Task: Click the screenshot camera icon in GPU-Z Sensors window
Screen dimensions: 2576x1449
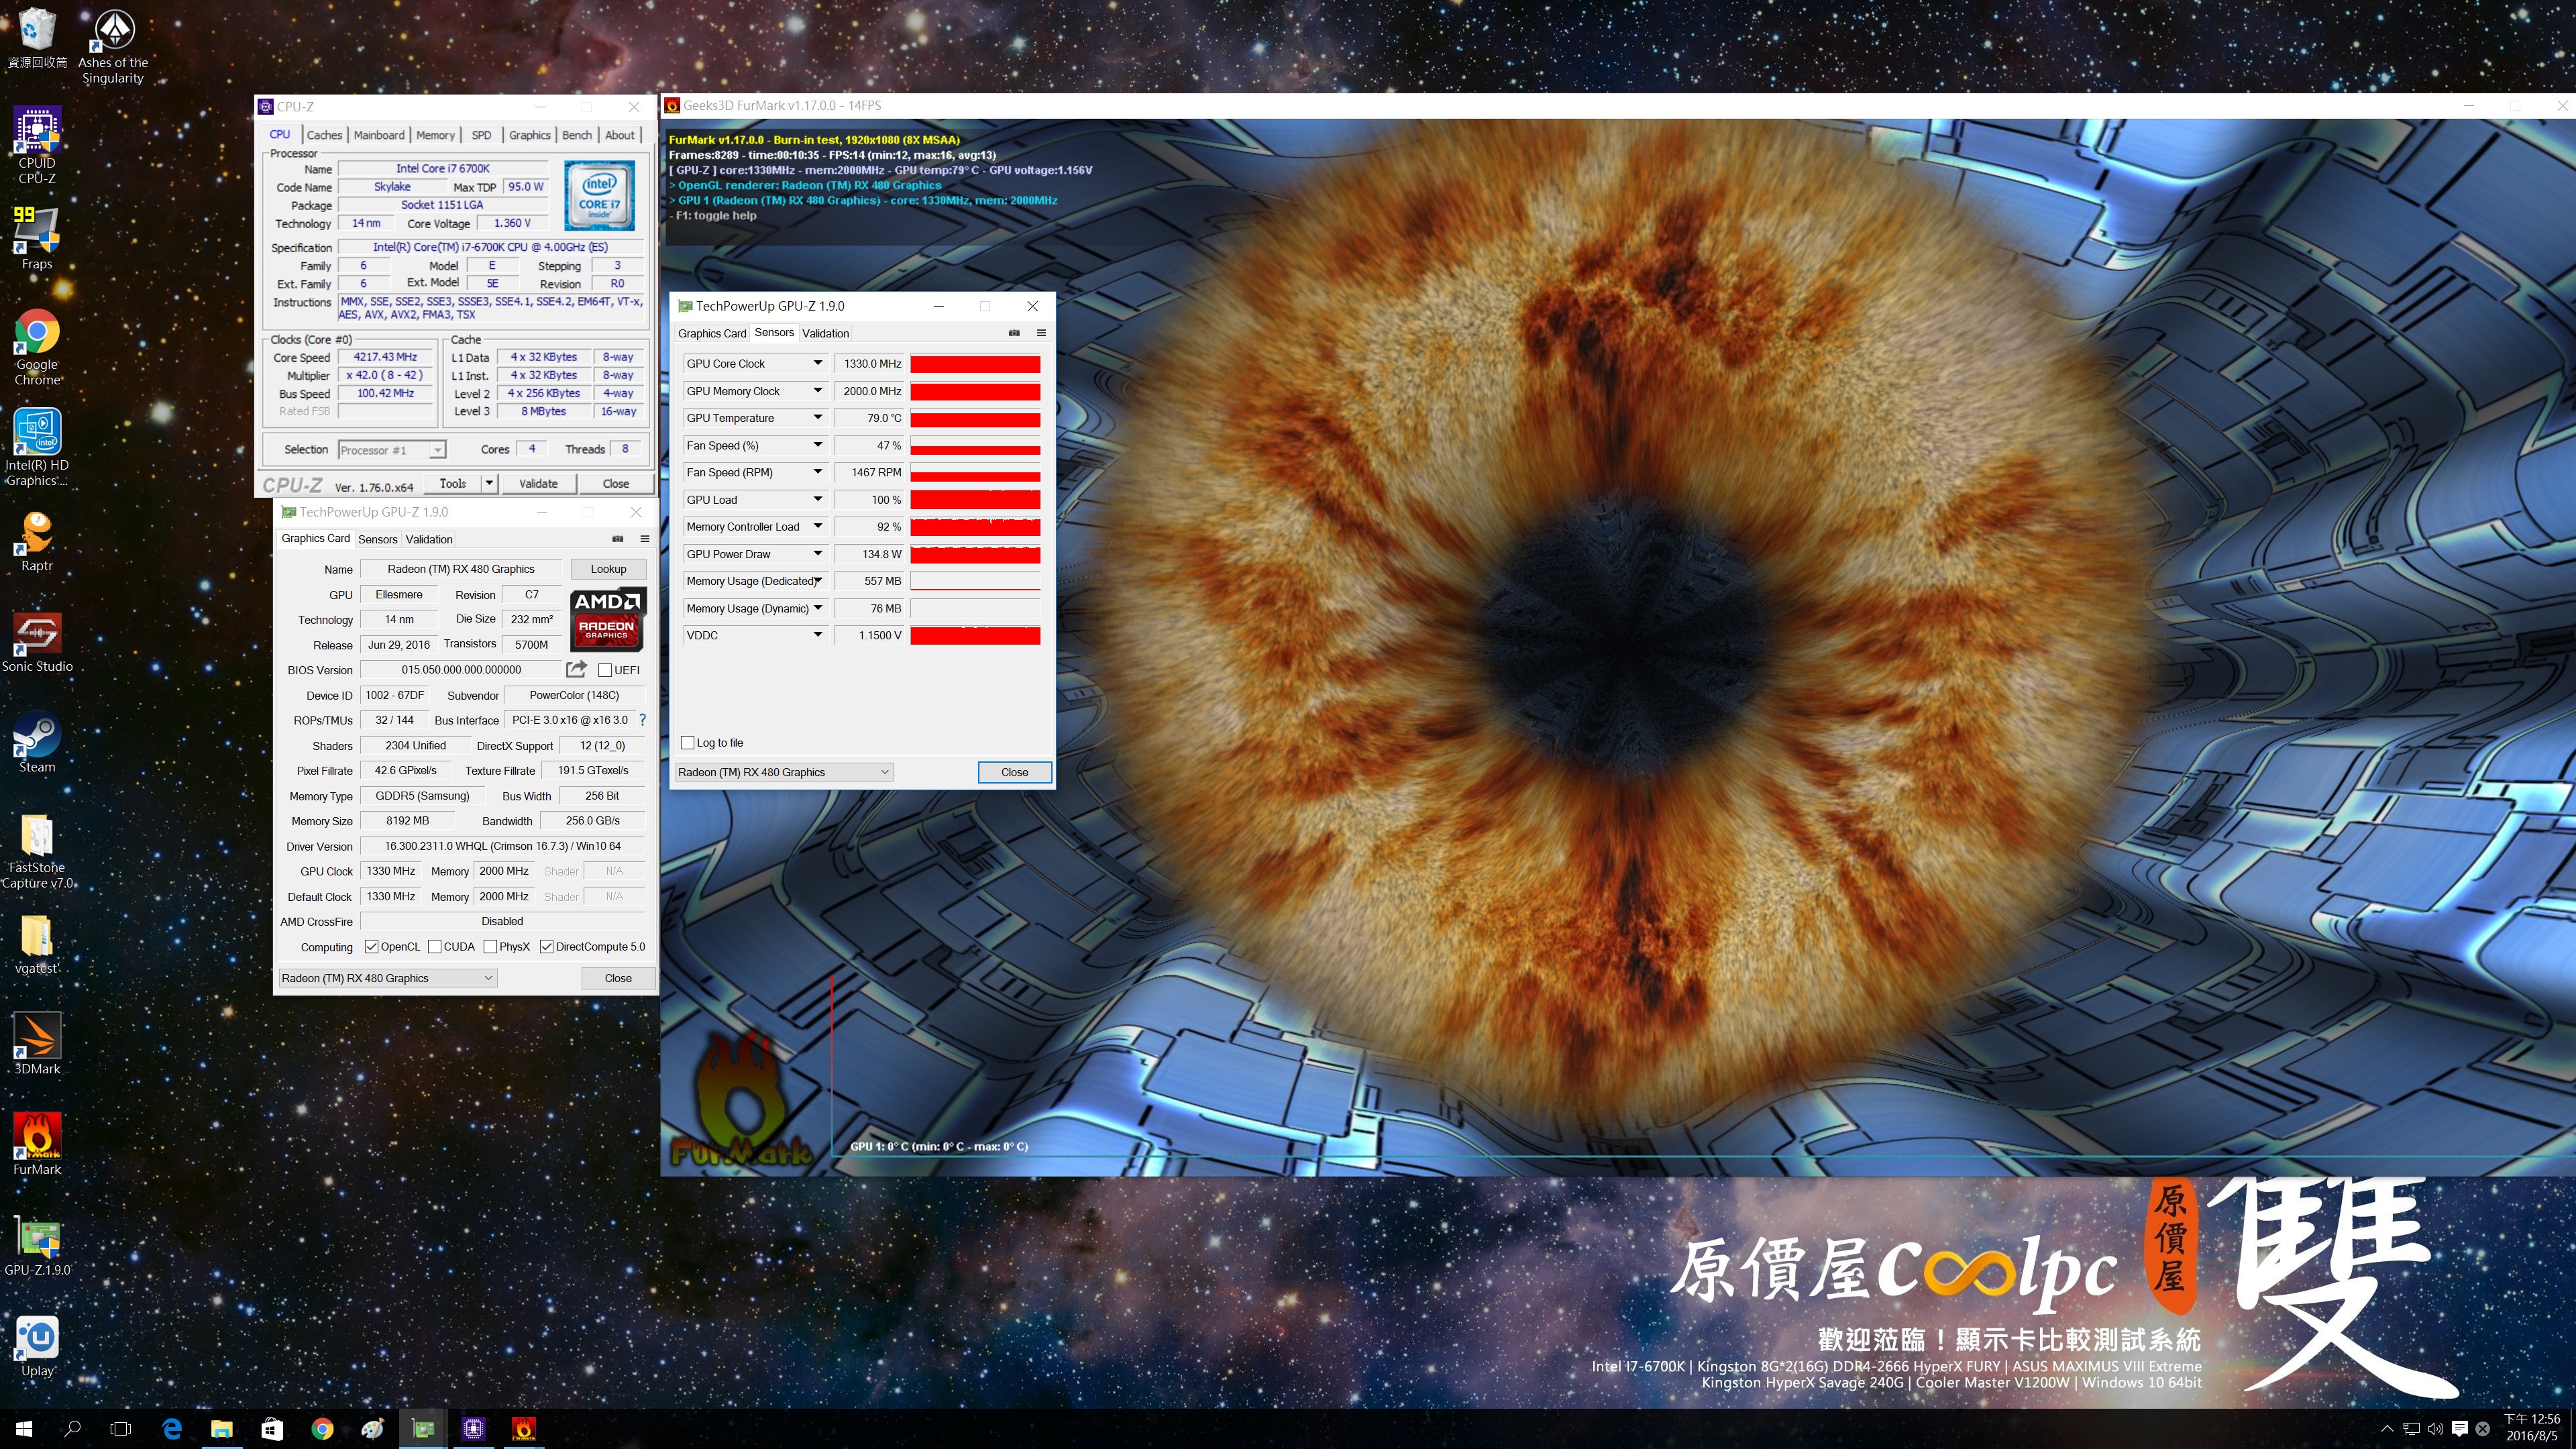Action: click(x=1014, y=333)
